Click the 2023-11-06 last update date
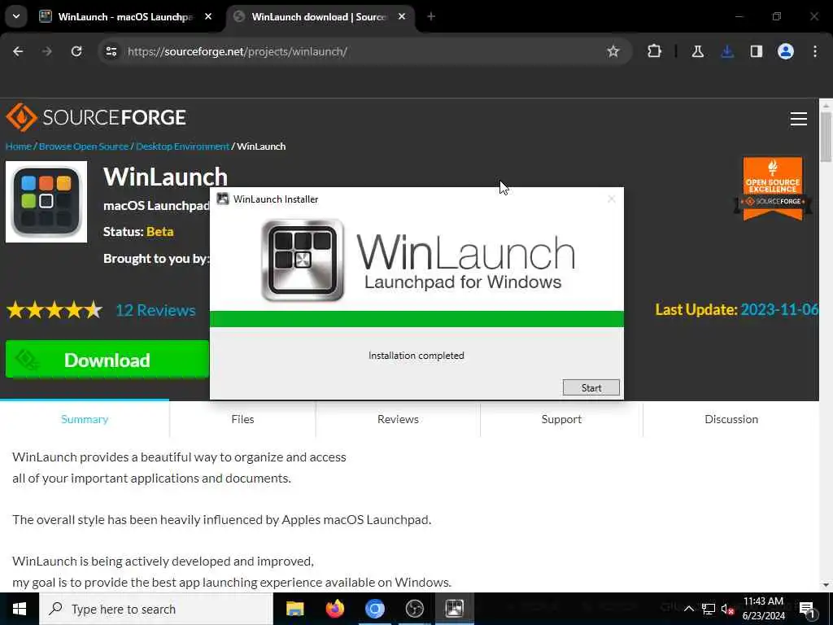 click(779, 309)
